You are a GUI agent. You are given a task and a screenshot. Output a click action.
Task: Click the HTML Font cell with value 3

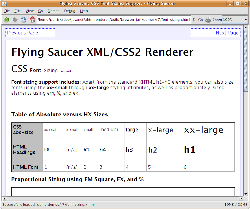111,167
